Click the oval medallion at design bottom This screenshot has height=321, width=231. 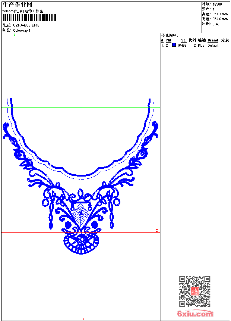[x=82, y=242]
